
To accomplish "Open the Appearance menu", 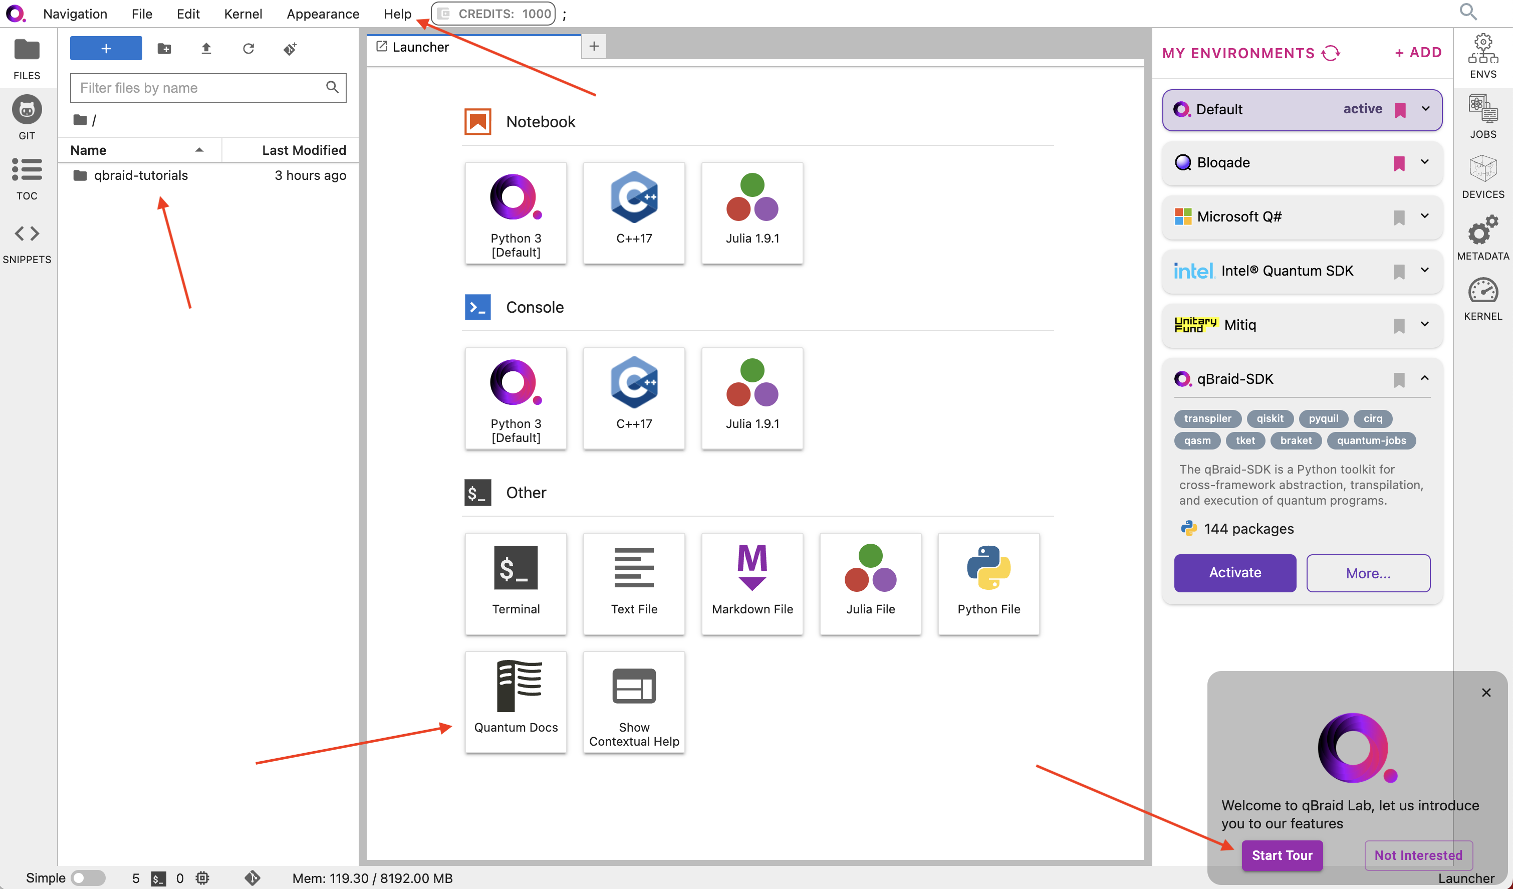I will pos(323,14).
